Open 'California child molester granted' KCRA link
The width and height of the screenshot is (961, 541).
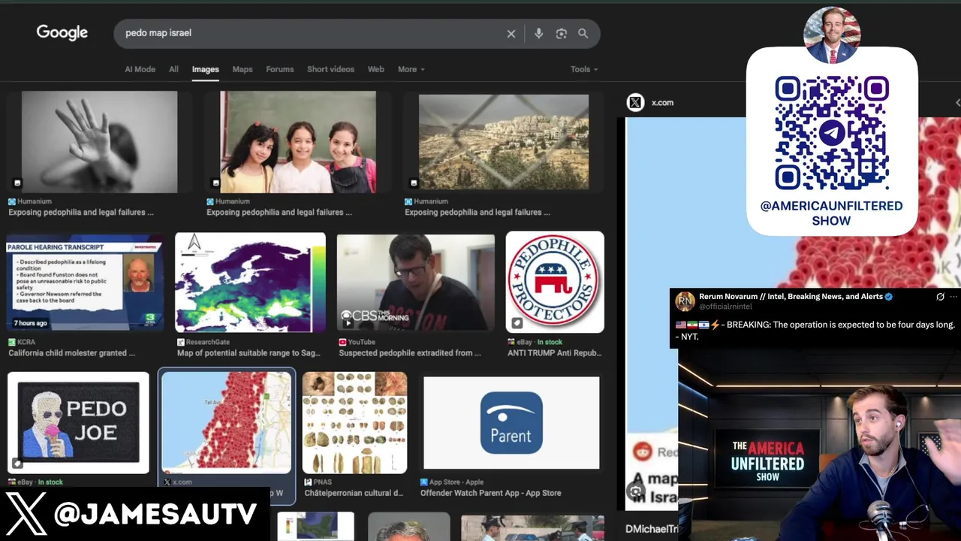[72, 353]
